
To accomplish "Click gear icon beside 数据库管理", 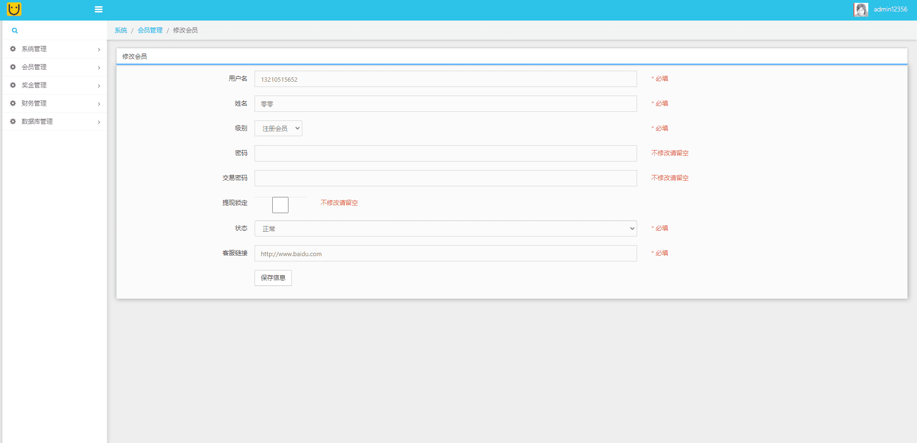I will pos(13,121).
